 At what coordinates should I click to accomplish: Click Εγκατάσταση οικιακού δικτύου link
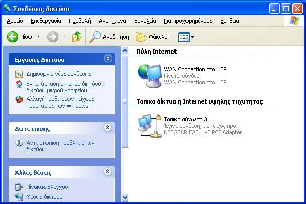coord(66,87)
